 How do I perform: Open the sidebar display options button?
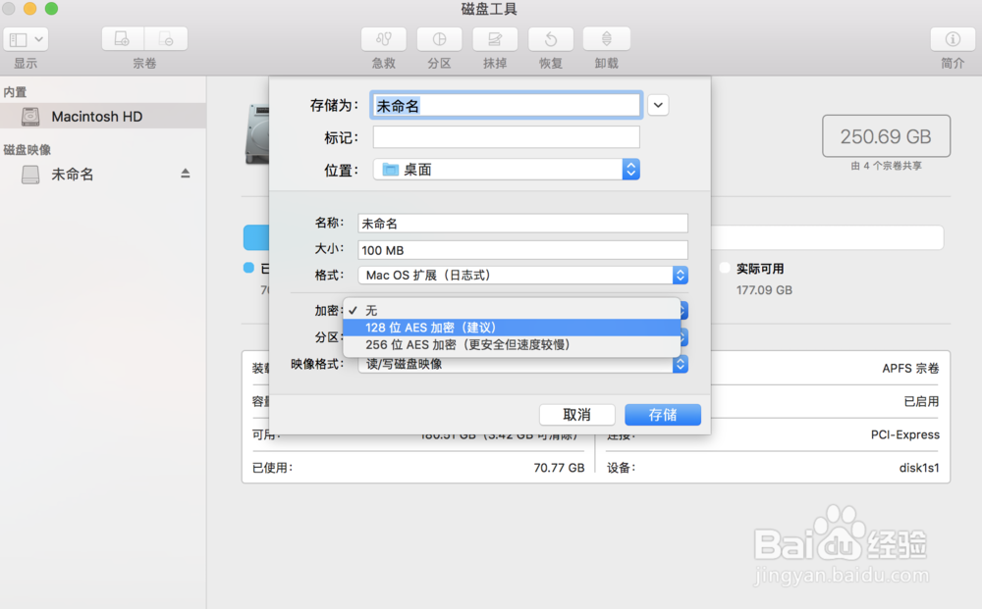click(26, 39)
